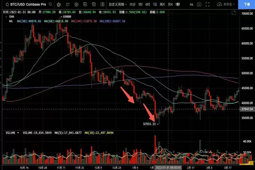
Task: Click the blue 下单 order button
Action: (x=247, y=5)
